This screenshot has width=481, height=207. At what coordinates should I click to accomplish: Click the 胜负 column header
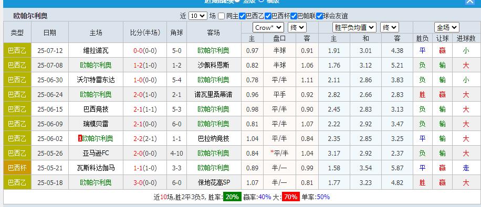[x=422, y=38]
